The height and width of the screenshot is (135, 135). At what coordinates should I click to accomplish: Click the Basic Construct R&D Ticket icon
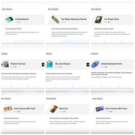click(100, 109)
